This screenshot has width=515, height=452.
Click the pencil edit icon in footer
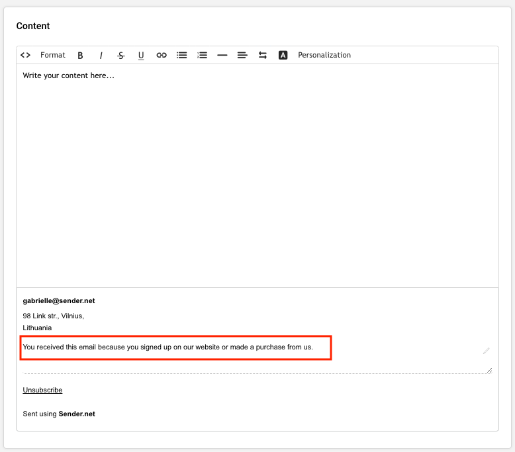486,351
